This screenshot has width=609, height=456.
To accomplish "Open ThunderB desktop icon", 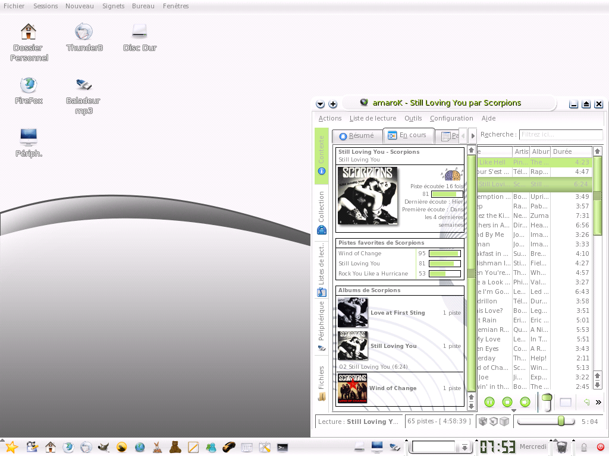I will [x=84, y=37].
